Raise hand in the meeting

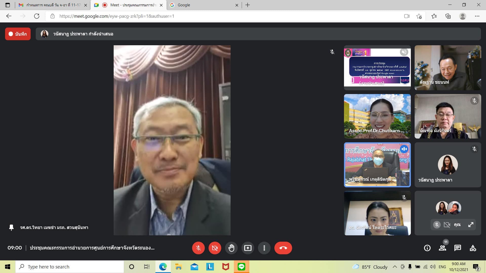(231, 248)
